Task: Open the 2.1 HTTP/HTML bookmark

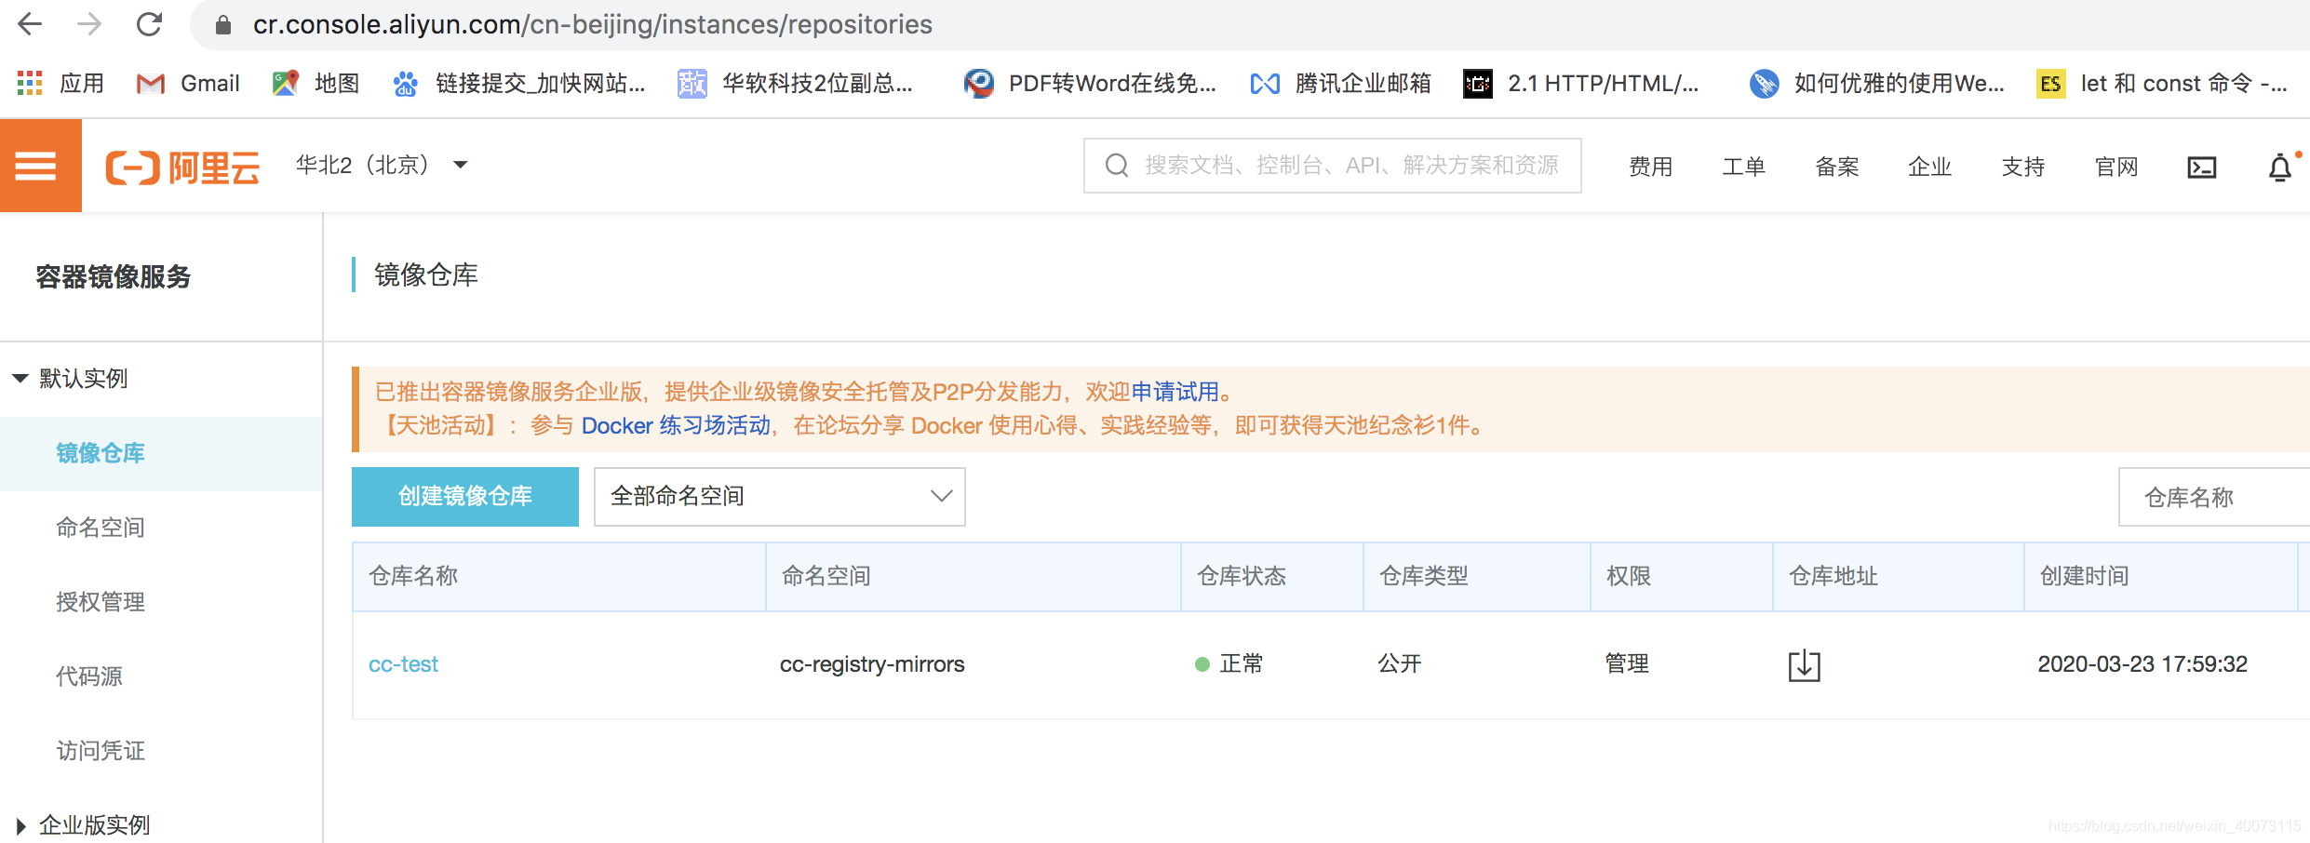Action: click(x=1581, y=84)
